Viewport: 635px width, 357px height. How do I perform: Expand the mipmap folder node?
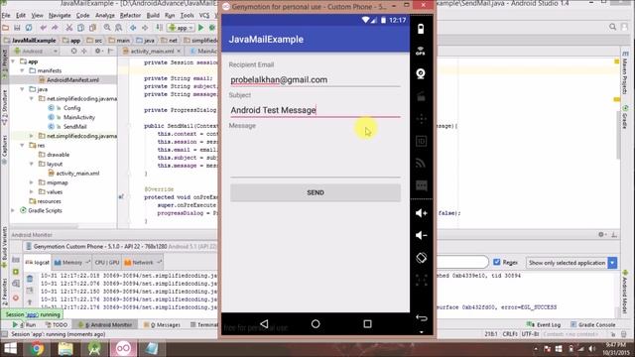tap(32, 182)
